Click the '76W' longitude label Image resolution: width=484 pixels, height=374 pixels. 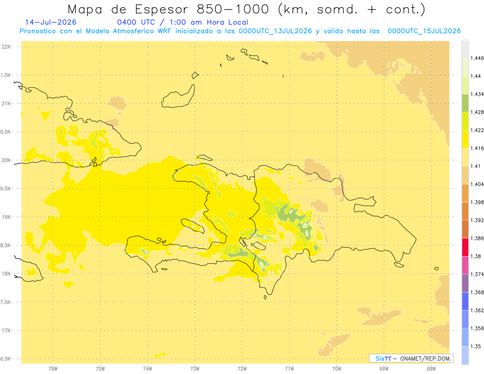tap(53, 369)
